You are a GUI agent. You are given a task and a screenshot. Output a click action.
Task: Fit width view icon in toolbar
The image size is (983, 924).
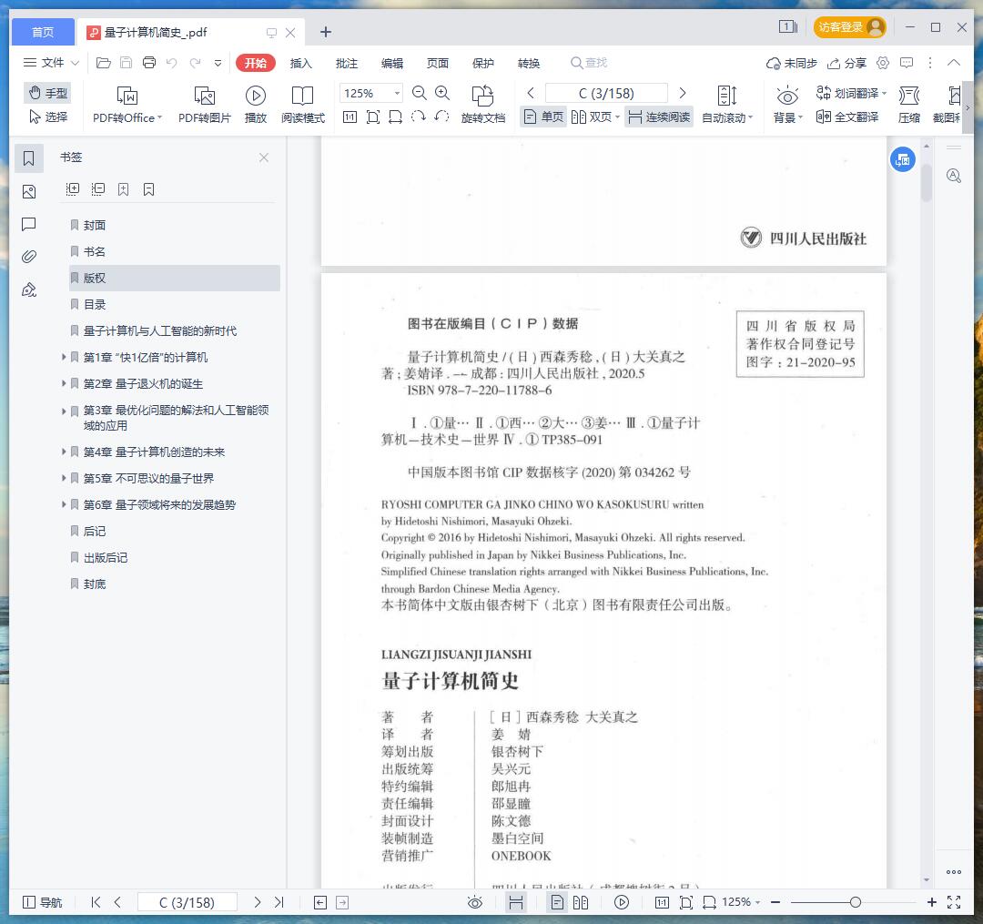tap(396, 117)
